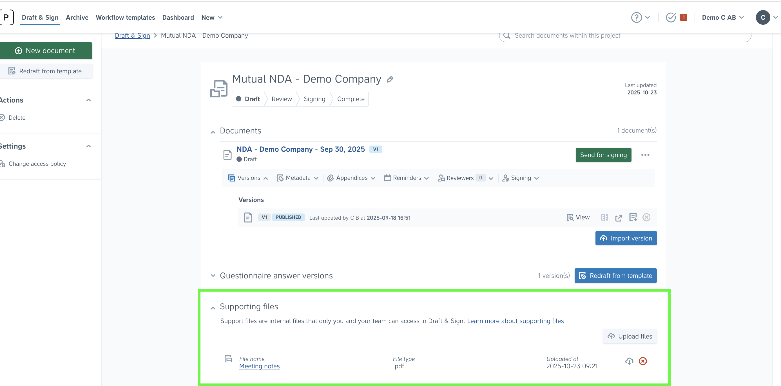
Task: Open version V1 in external window
Action: point(619,218)
